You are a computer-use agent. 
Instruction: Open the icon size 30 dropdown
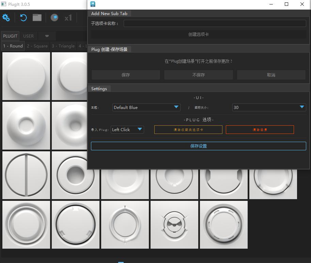pos(269,107)
